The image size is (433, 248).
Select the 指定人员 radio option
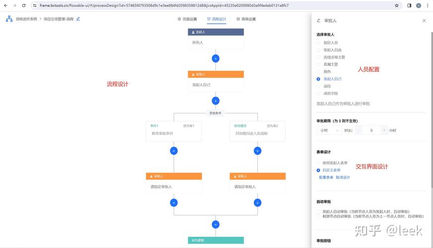[318, 43]
